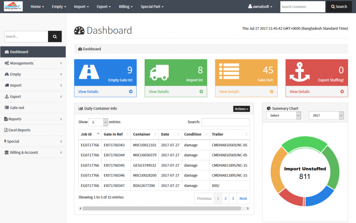The image size is (356, 223).
Task: Expand the Special sidebar section chevron
Action: click(61, 141)
